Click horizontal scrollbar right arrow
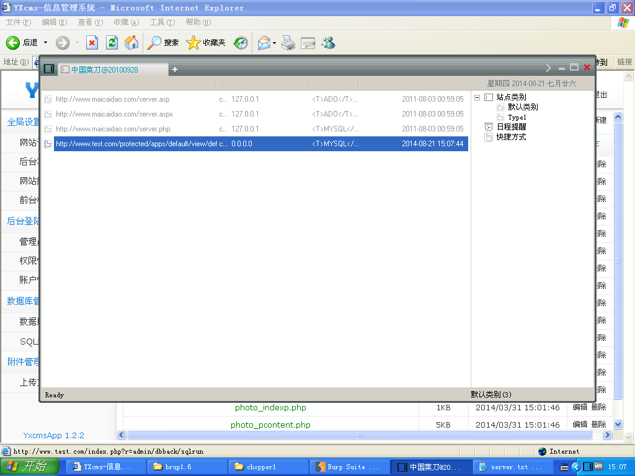635x476 pixels. click(607, 435)
